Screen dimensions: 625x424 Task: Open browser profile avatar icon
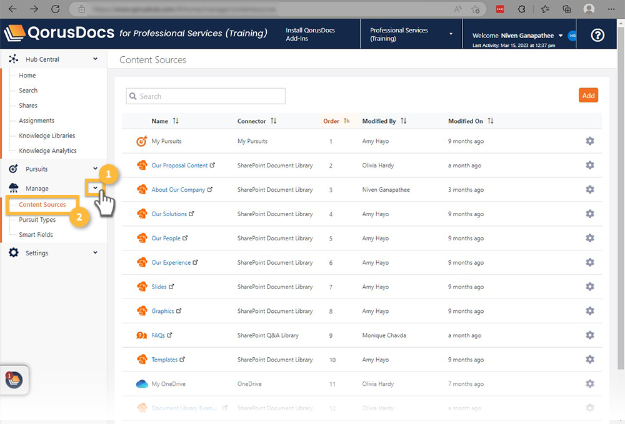589,9
